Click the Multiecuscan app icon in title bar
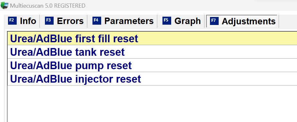 pyautogui.click(x=4, y=5)
